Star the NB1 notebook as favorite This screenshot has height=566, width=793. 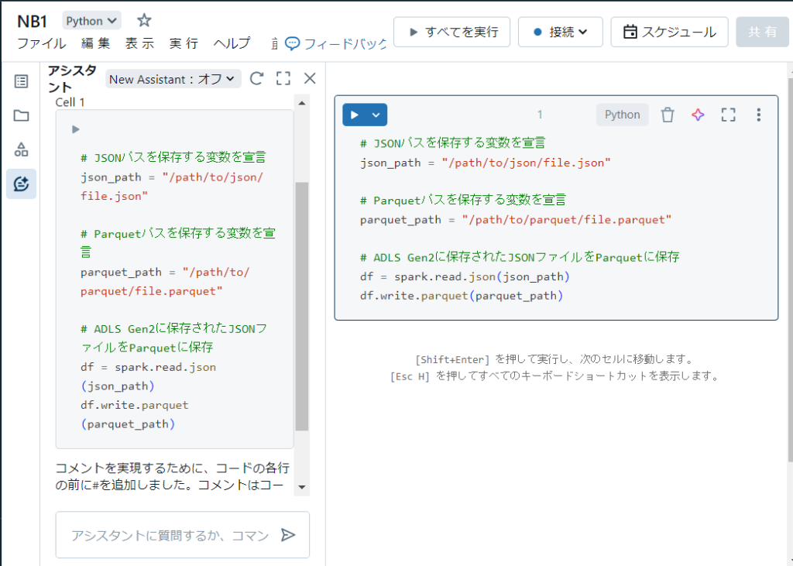[x=144, y=21]
